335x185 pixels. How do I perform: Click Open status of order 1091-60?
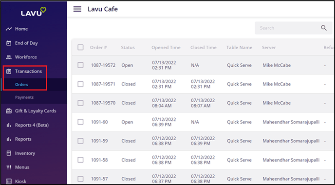pyautogui.click(x=127, y=122)
